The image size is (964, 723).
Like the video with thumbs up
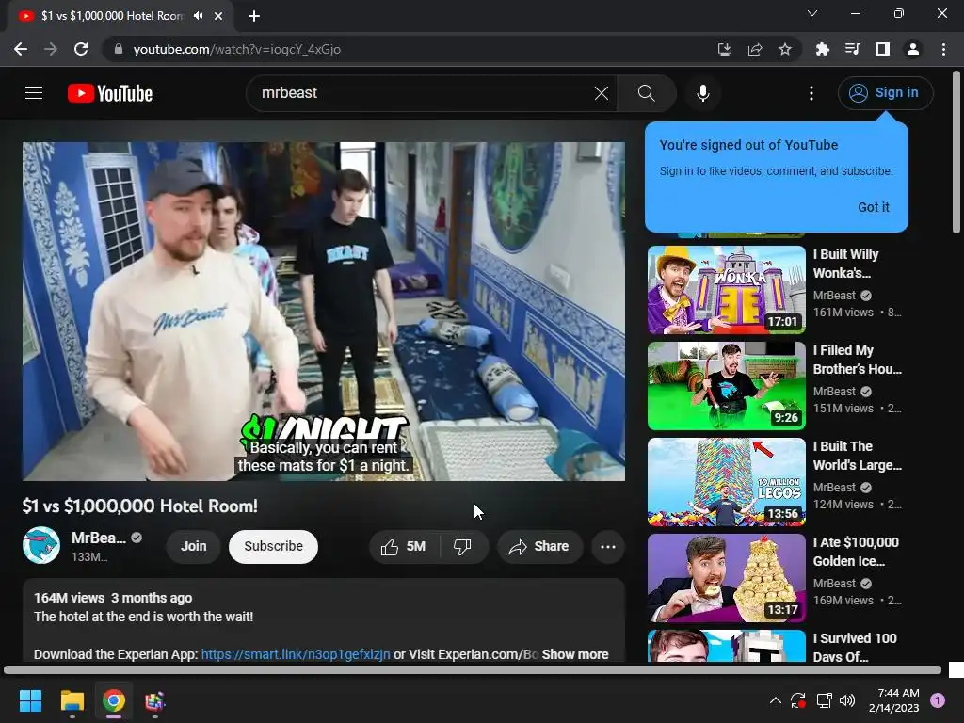tap(404, 547)
